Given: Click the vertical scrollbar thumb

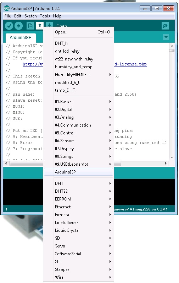Looking at the screenshot, I should point(172,50).
